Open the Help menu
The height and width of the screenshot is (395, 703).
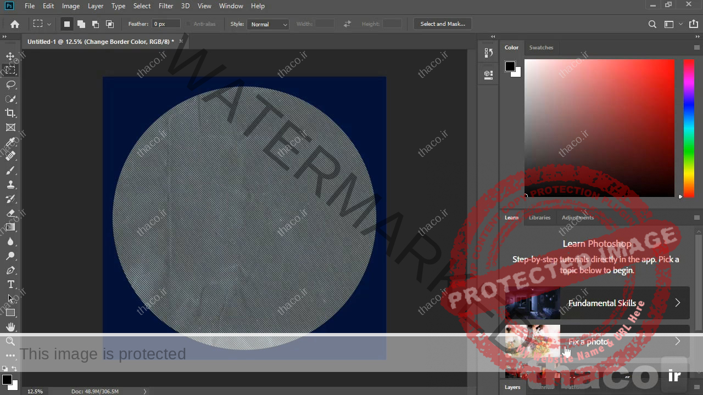click(258, 6)
